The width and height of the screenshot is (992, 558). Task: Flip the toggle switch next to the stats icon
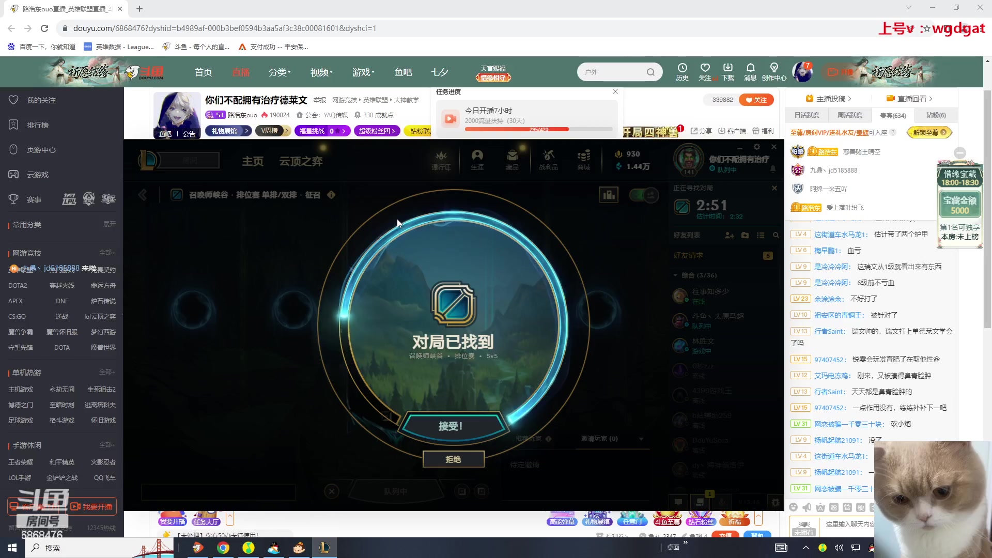pos(644,195)
